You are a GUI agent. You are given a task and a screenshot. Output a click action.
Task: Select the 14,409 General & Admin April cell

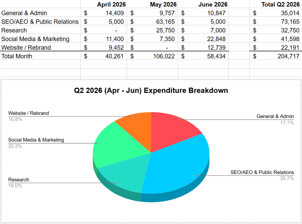click(104, 13)
